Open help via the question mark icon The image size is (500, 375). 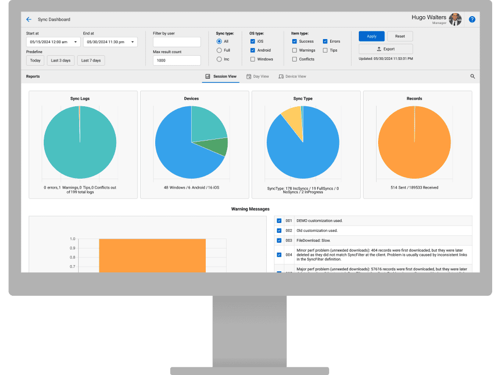pos(472,19)
